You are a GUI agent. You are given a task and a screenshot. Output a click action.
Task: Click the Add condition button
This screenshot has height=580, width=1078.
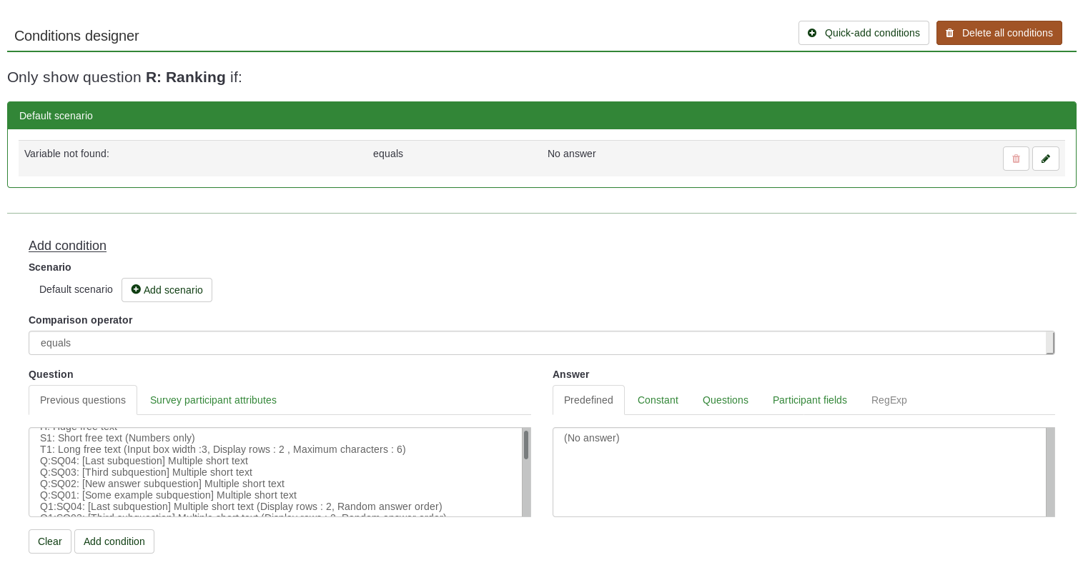114,541
